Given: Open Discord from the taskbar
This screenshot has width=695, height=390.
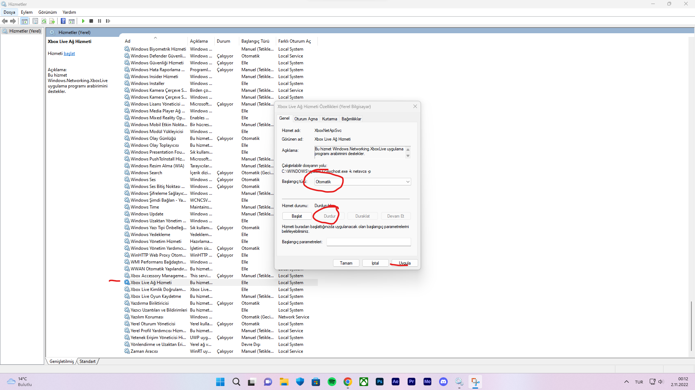Looking at the screenshot, I should coord(443,382).
